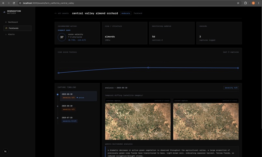Open the previous capture satellite image

pyautogui.click(x=138, y=121)
